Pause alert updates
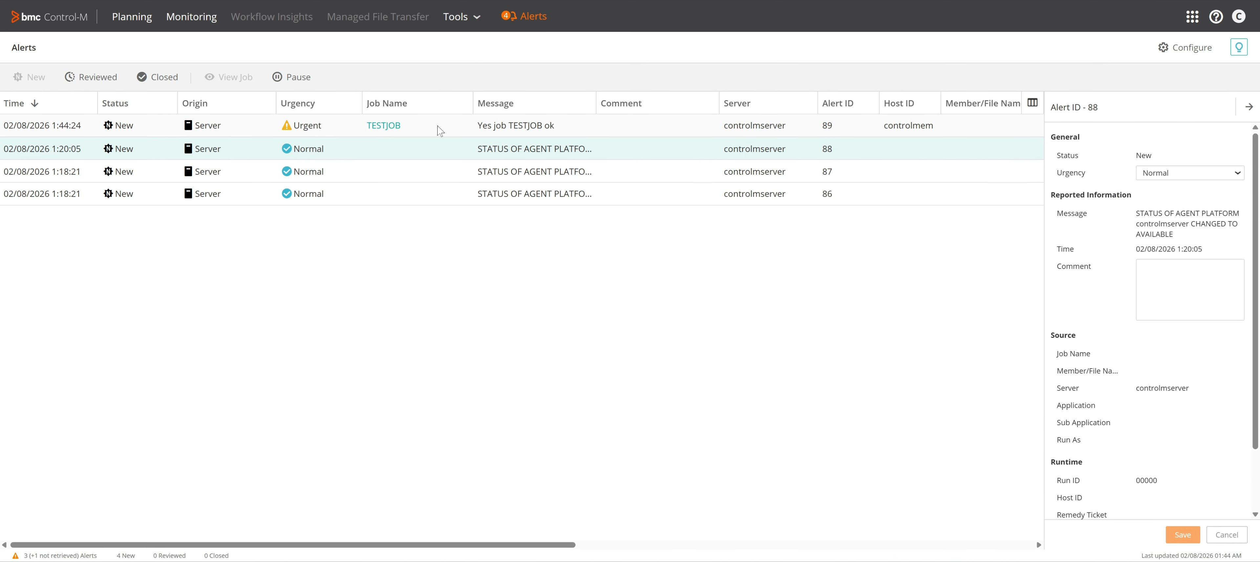This screenshot has width=1260, height=562. [x=292, y=77]
